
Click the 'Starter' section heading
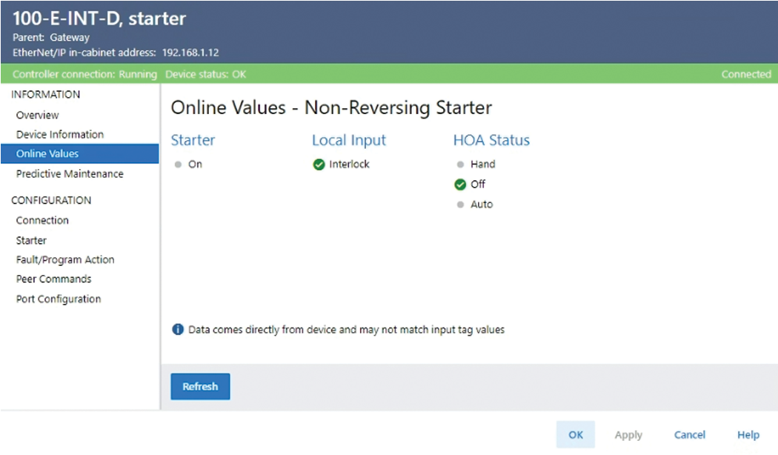[x=193, y=140]
